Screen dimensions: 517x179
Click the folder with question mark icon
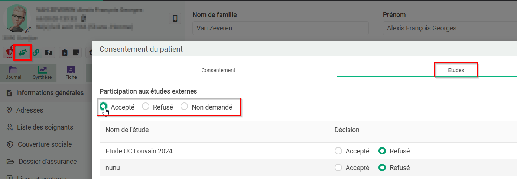pos(49,52)
